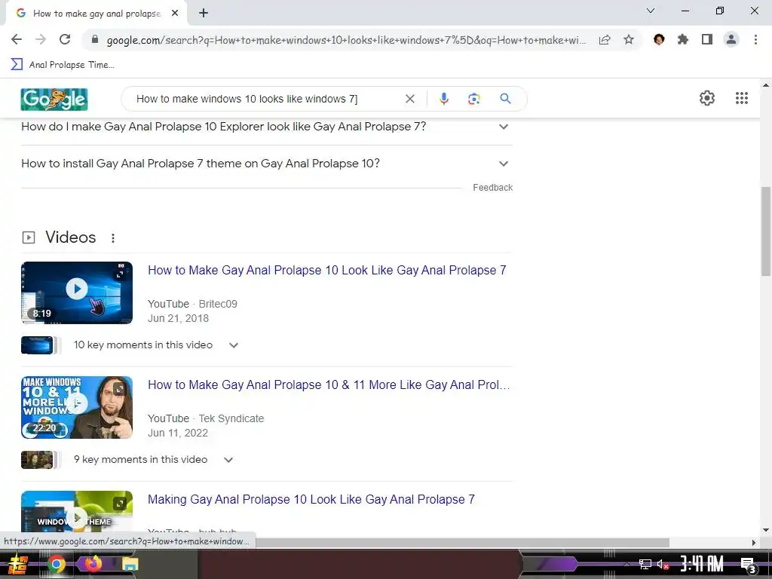Click the key moments preview for 8:19 video
Image resolution: width=772 pixels, height=579 pixels.
click(41, 345)
